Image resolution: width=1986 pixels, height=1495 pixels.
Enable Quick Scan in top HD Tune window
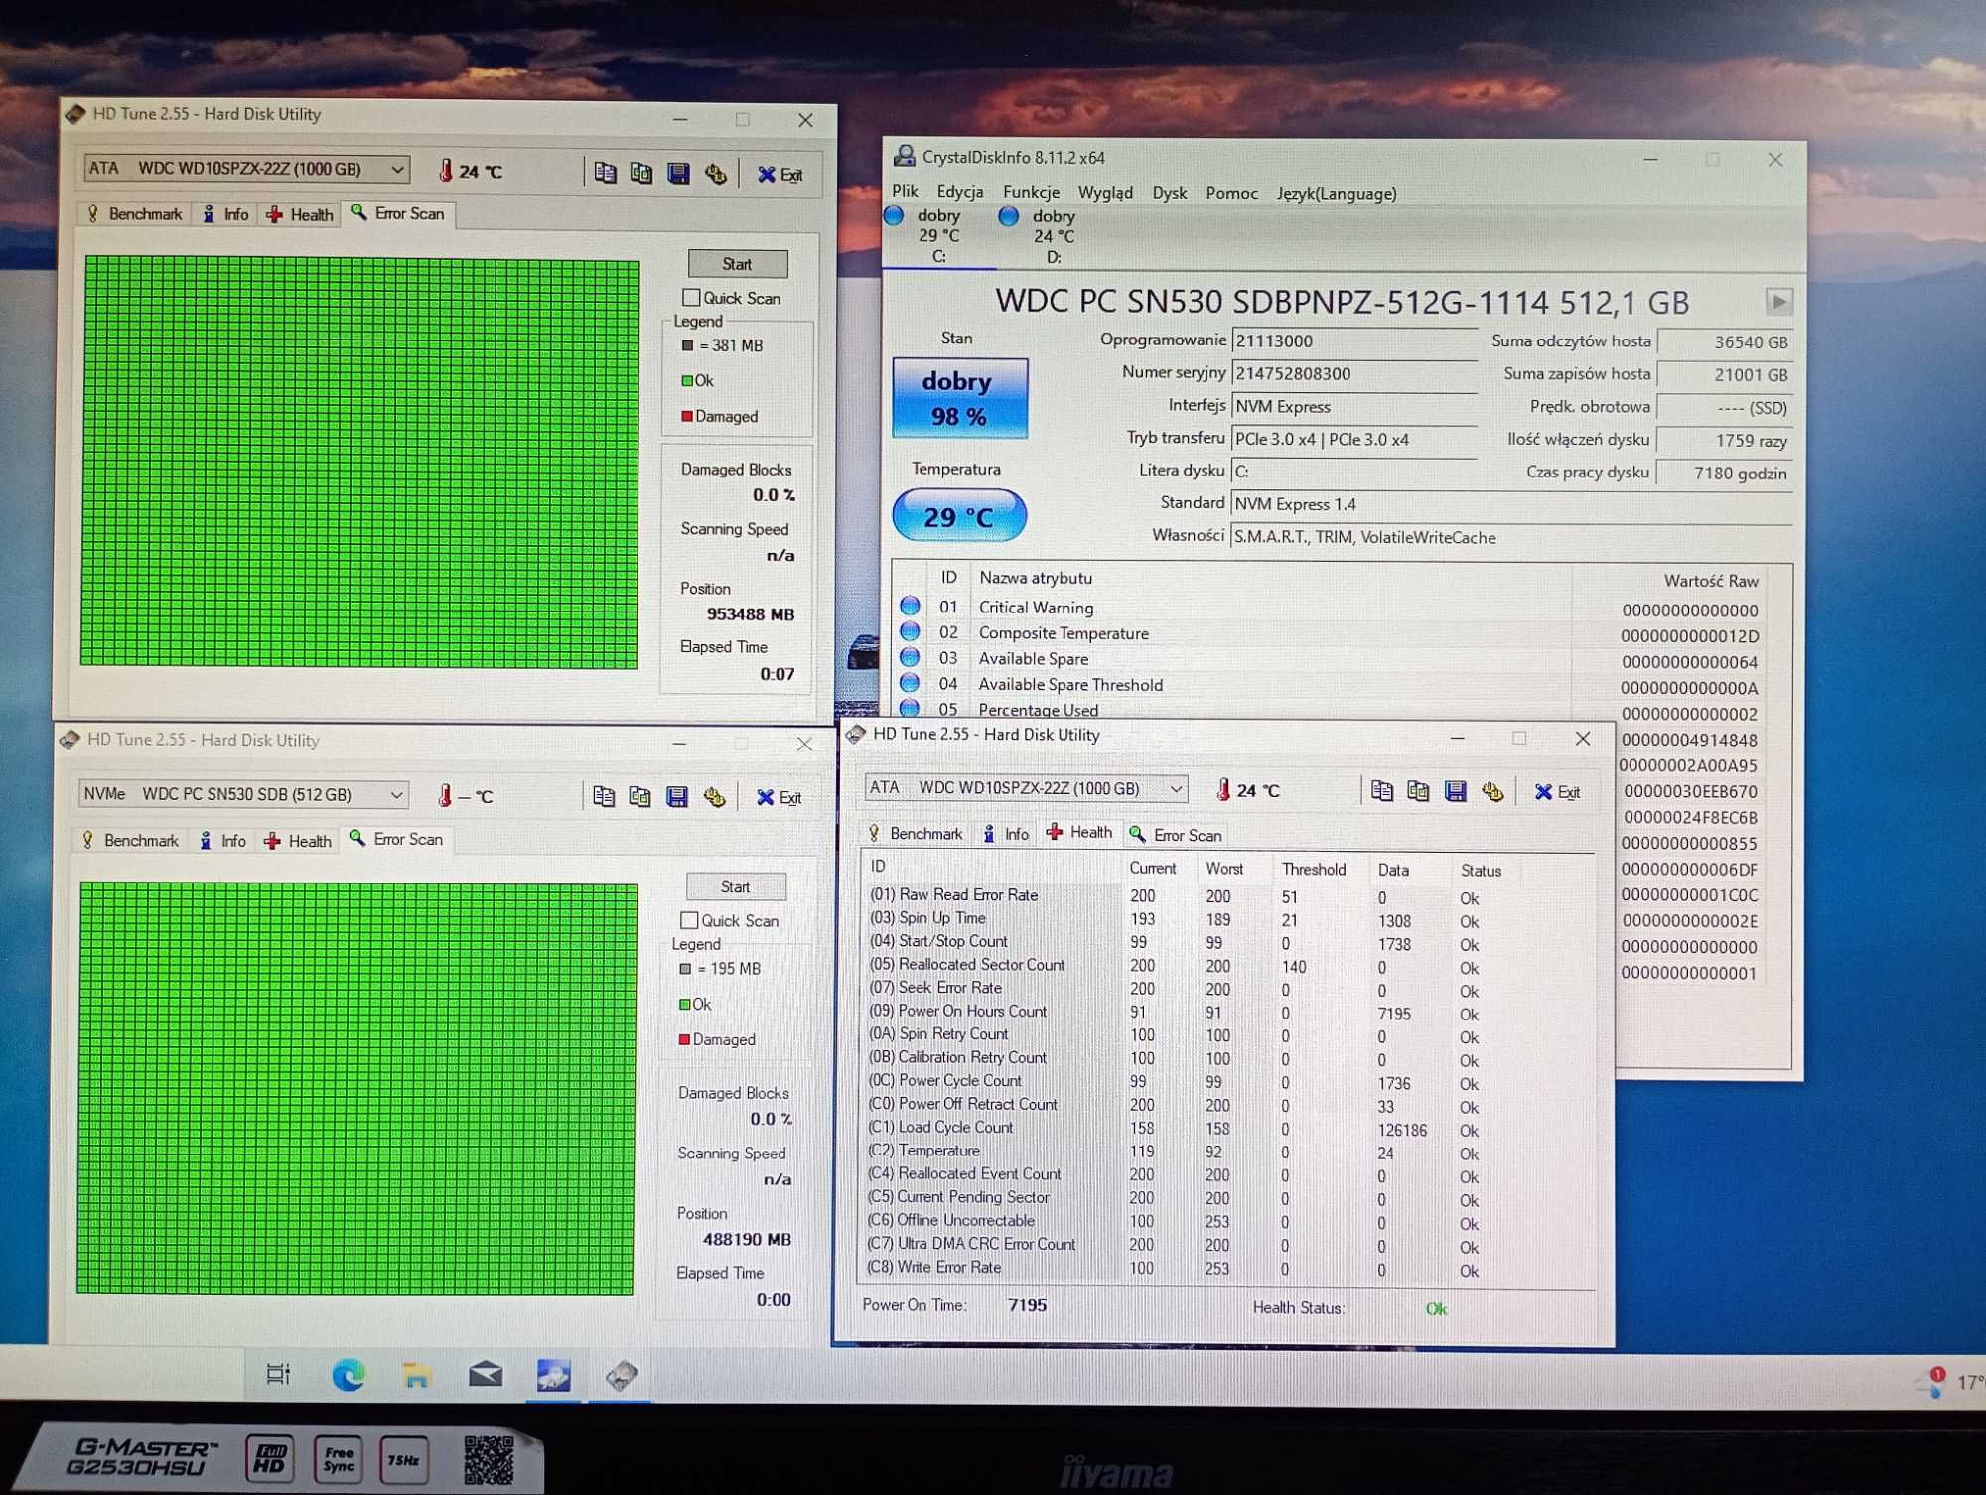coord(691,297)
